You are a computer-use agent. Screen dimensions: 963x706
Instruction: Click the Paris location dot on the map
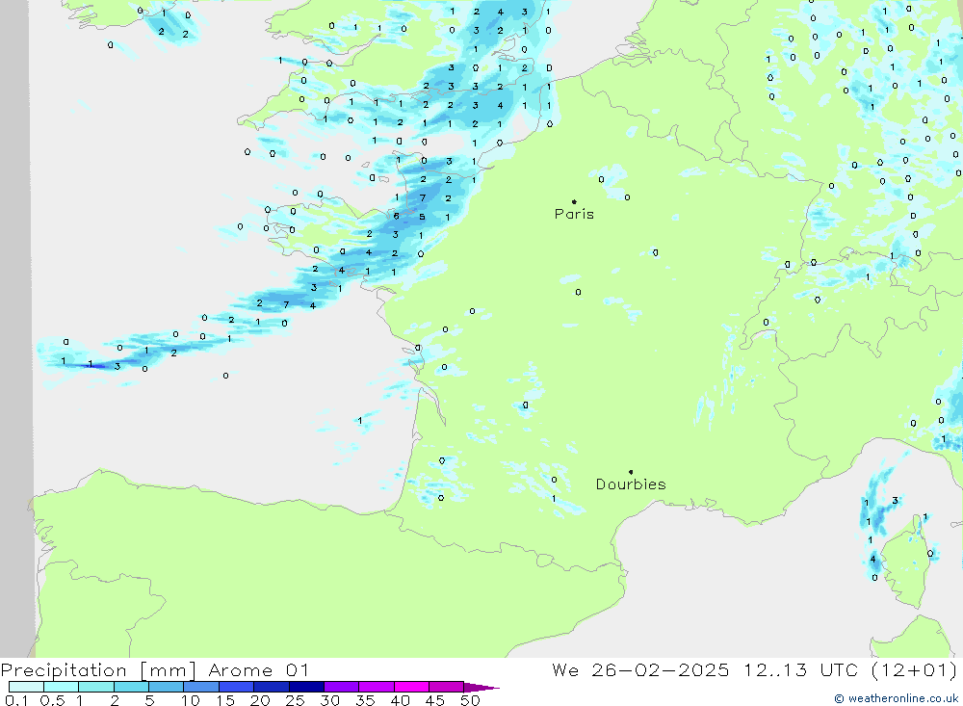(x=574, y=201)
